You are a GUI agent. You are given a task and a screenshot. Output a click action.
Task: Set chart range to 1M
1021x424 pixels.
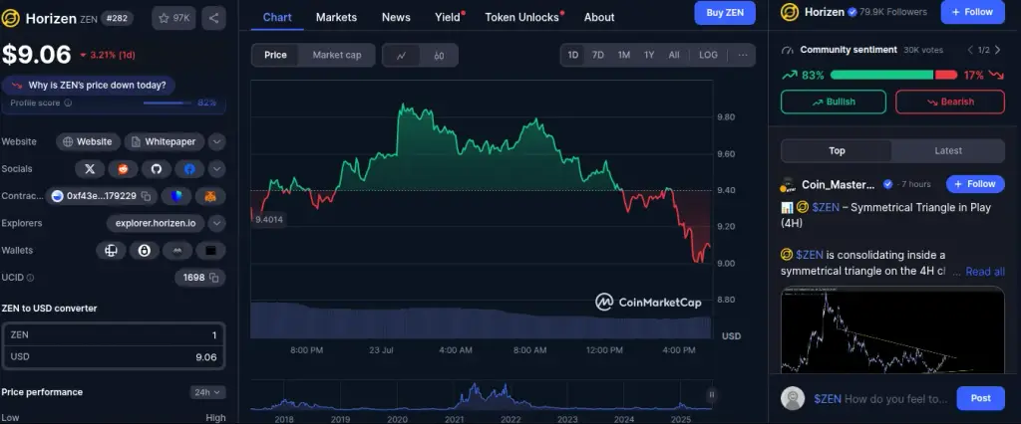(624, 56)
